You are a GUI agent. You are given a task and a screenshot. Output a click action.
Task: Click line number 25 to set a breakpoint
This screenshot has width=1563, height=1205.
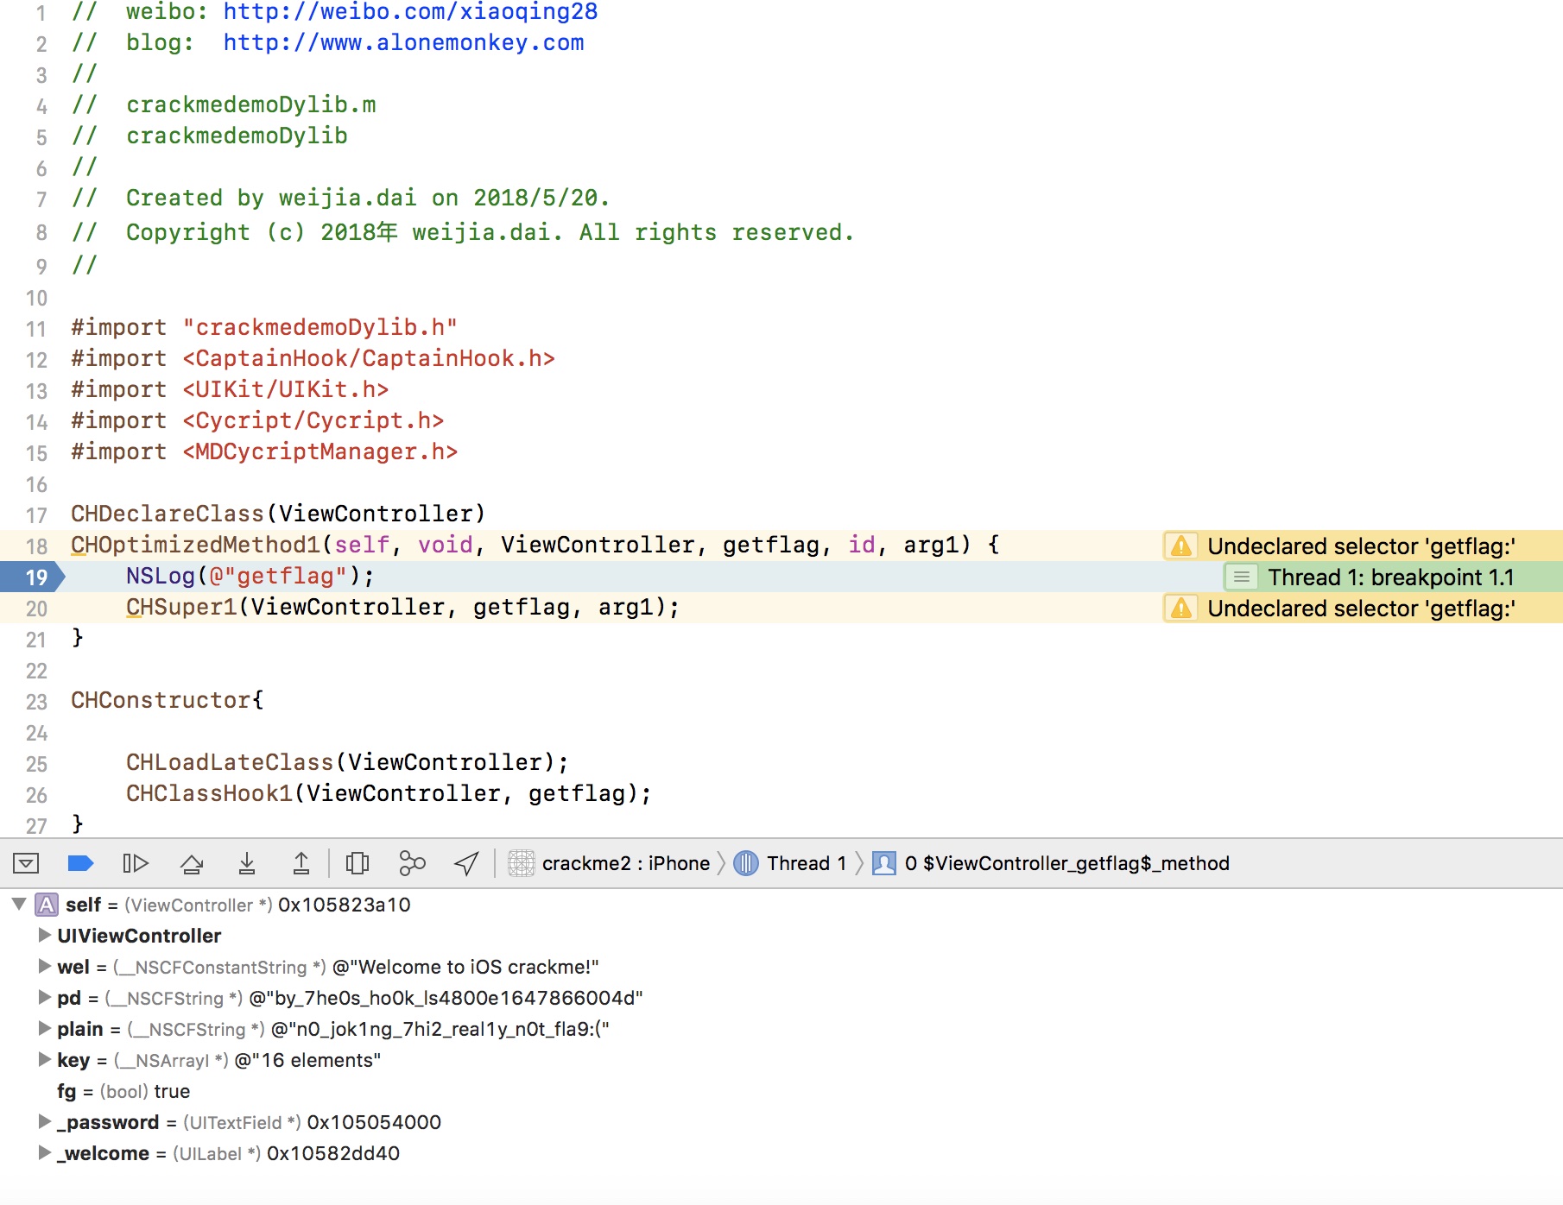[x=35, y=762]
